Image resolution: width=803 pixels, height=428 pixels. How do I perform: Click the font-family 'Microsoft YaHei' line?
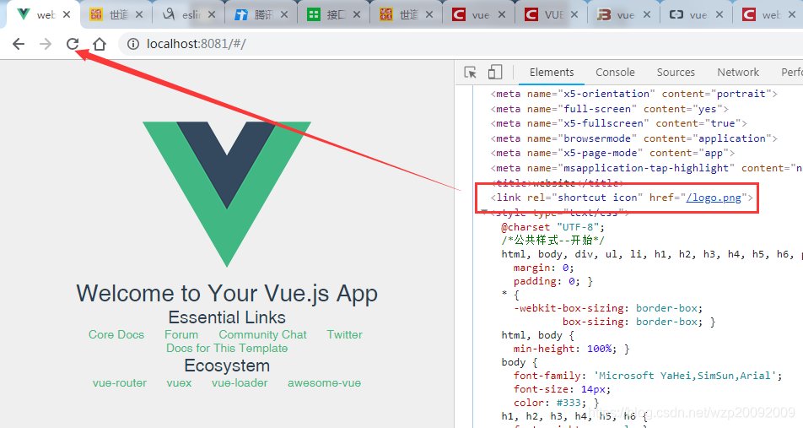648,376
